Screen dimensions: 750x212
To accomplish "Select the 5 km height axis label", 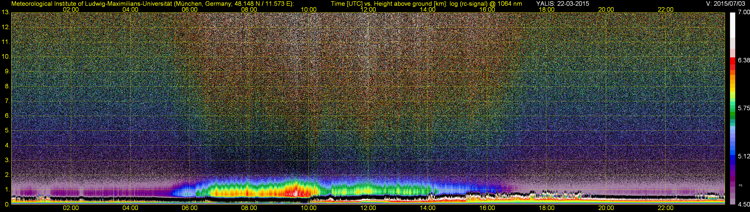I will 7,131.
